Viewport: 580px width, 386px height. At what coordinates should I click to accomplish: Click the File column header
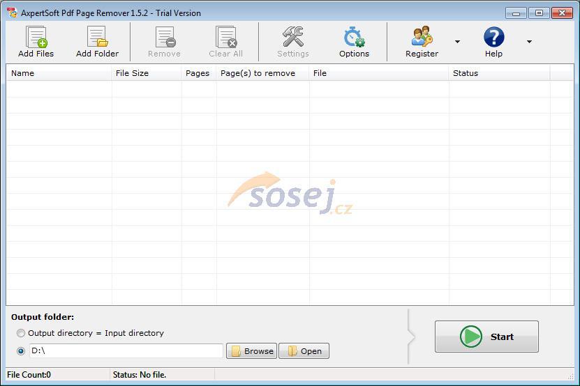coord(379,73)
